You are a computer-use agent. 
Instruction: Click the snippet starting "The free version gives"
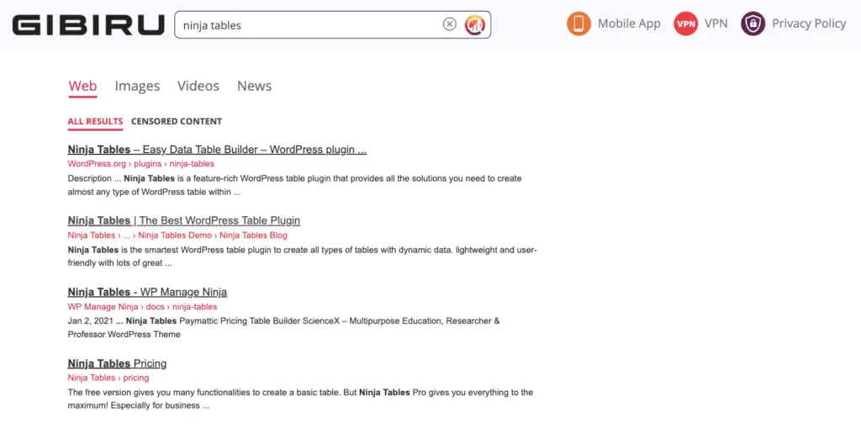[300, 399]
